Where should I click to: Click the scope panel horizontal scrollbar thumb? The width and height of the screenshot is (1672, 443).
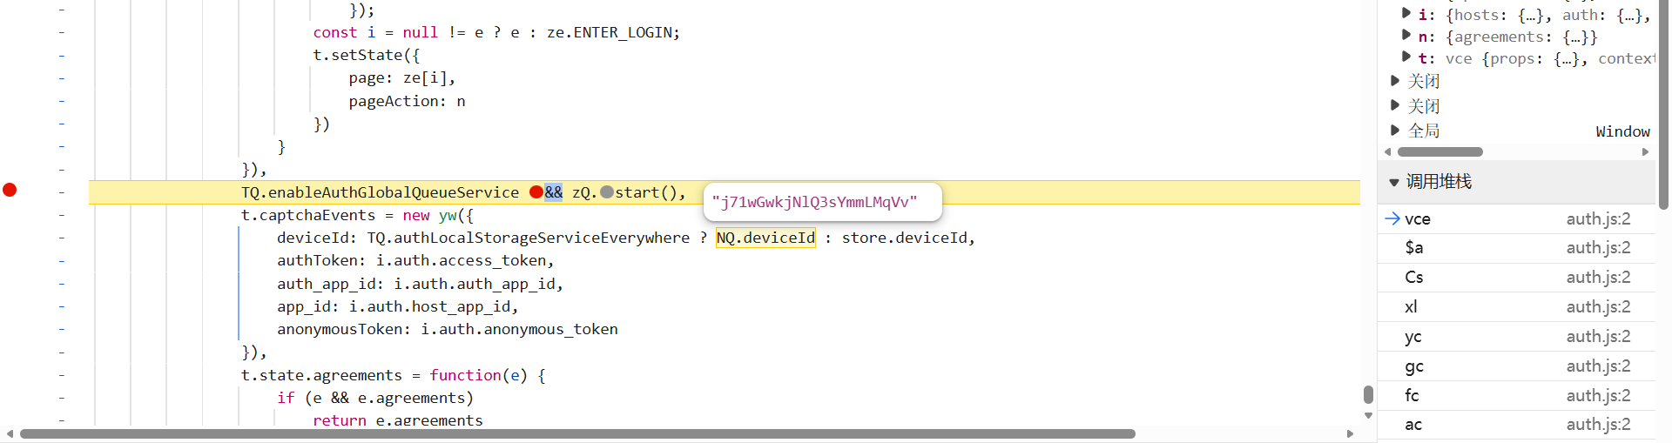coord(1439,151)
